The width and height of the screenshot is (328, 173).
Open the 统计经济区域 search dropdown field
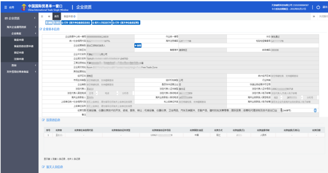(x=295, y=76)
